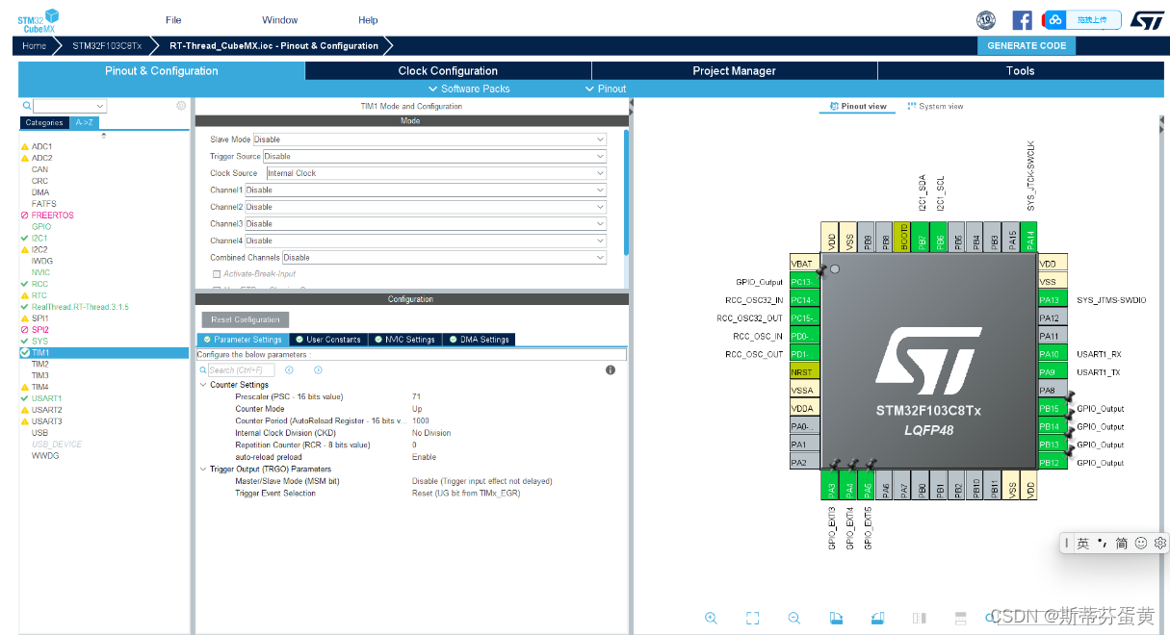Screen dimensions: 1170x635
Task: Toggle Activate-Break-Input checkbox
Action: point(217,274)
